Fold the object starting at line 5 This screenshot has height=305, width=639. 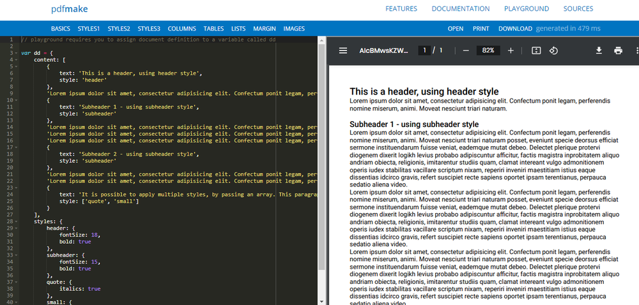coord(17,66)
